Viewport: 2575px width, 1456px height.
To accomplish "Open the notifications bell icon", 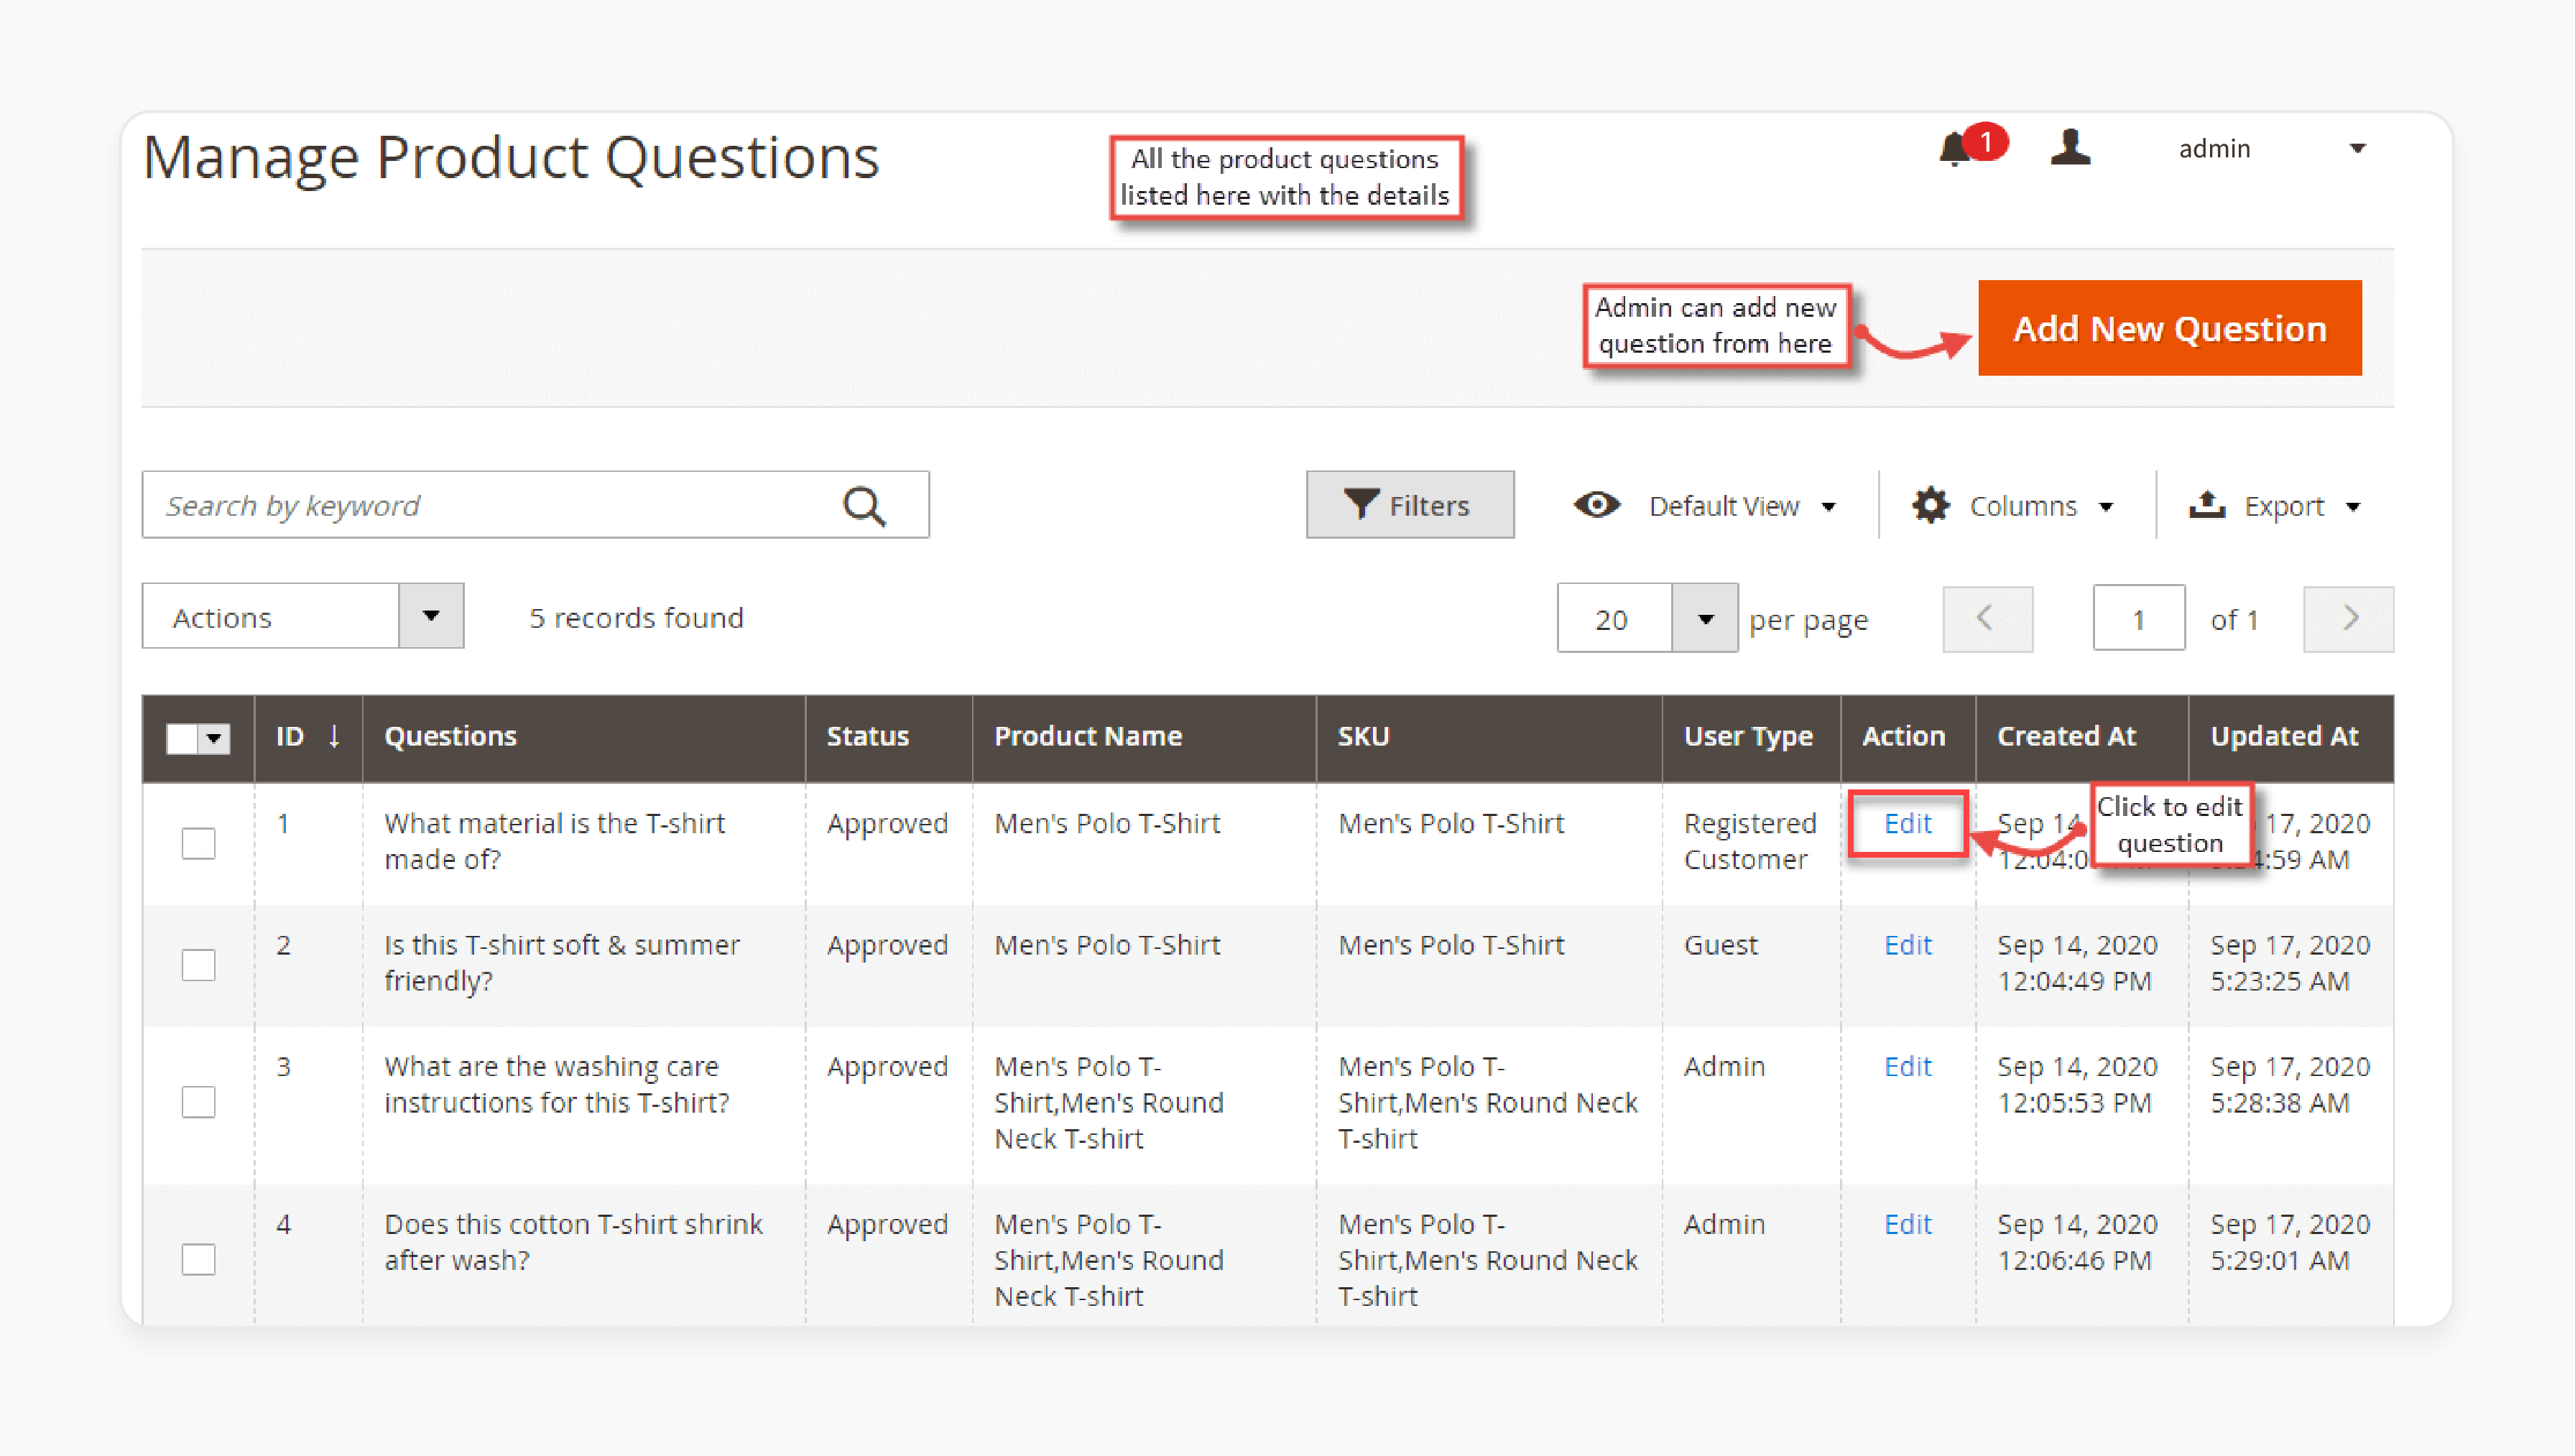I will 1953,150.
